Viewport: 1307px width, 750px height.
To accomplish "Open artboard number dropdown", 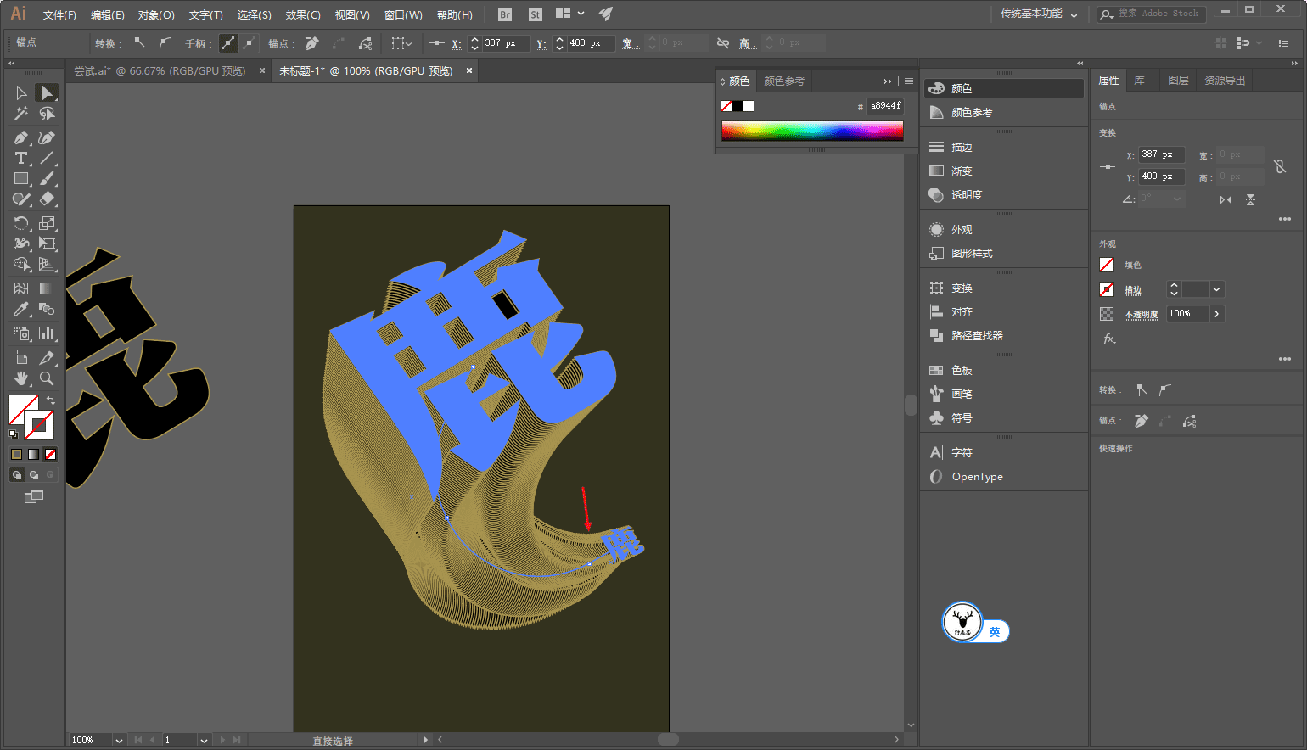I will [x=204, y=740].
